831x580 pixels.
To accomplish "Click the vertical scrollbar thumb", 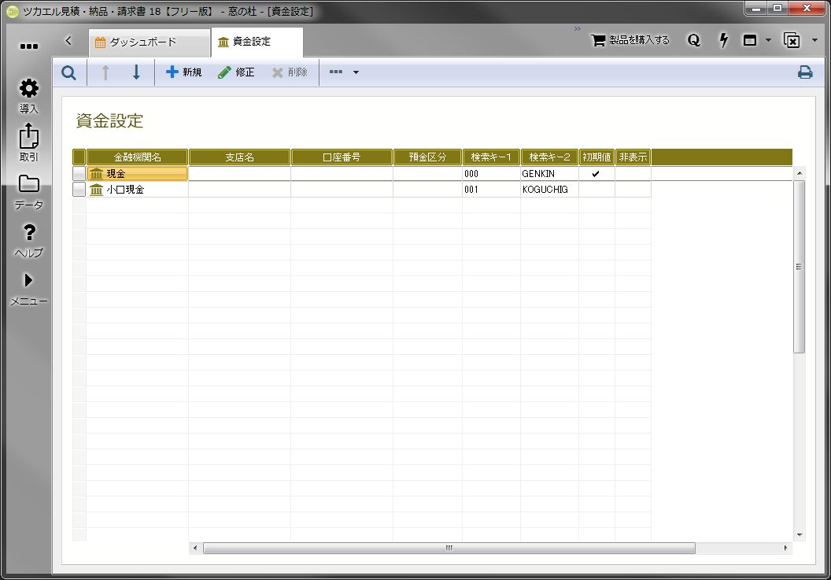I will (x=800, y=267).
